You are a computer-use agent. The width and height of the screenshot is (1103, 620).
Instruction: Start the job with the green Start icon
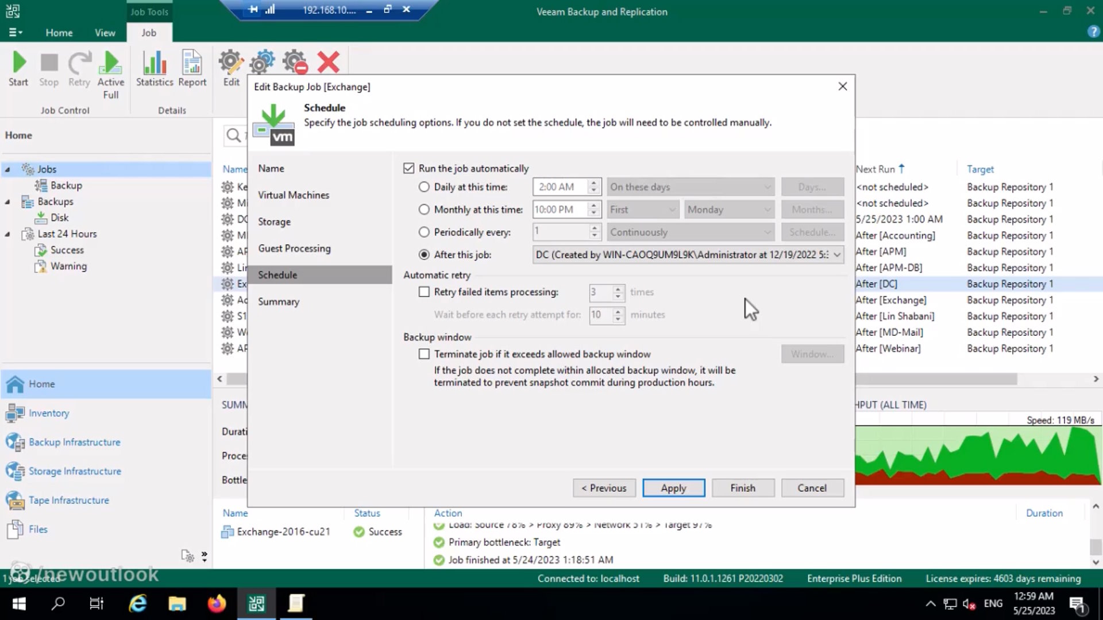(18, 69)
